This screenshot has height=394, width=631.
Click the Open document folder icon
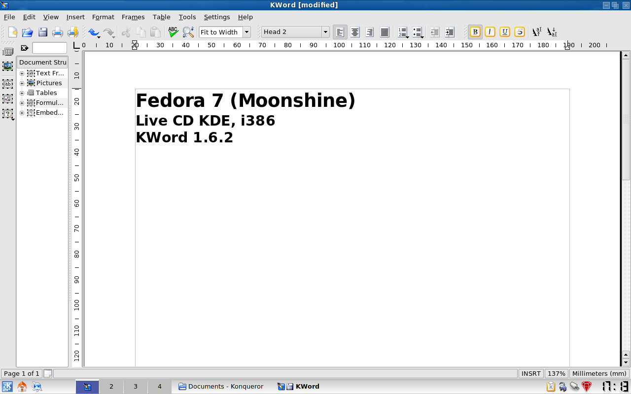pos(28,32)
